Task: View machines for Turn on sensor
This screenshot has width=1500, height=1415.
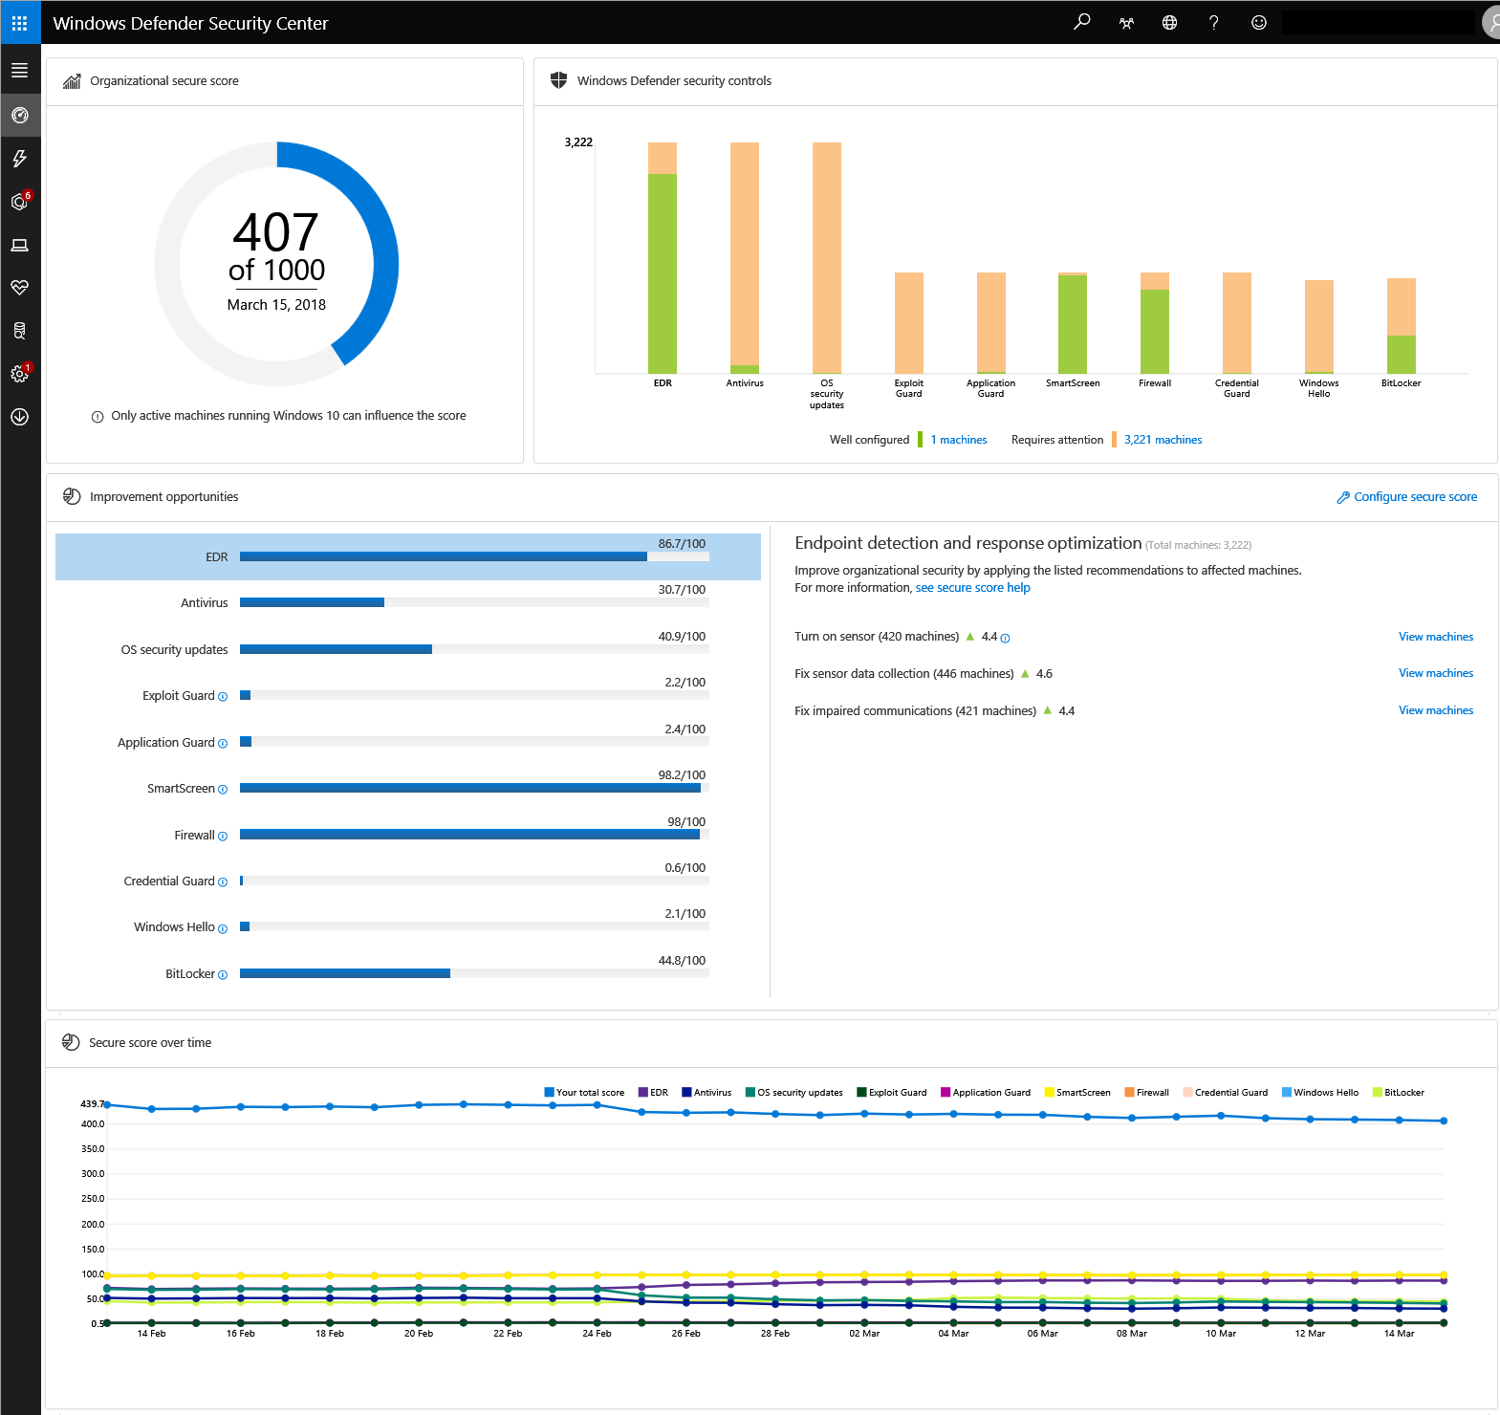Action: click(x=1435, y=637)
